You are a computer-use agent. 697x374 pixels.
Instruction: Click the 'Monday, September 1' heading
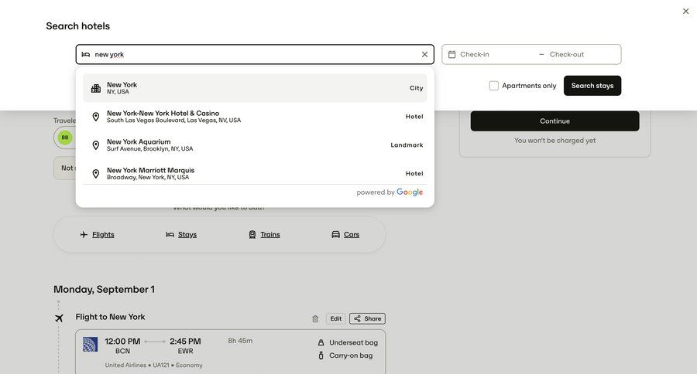(x=104, y=289)
